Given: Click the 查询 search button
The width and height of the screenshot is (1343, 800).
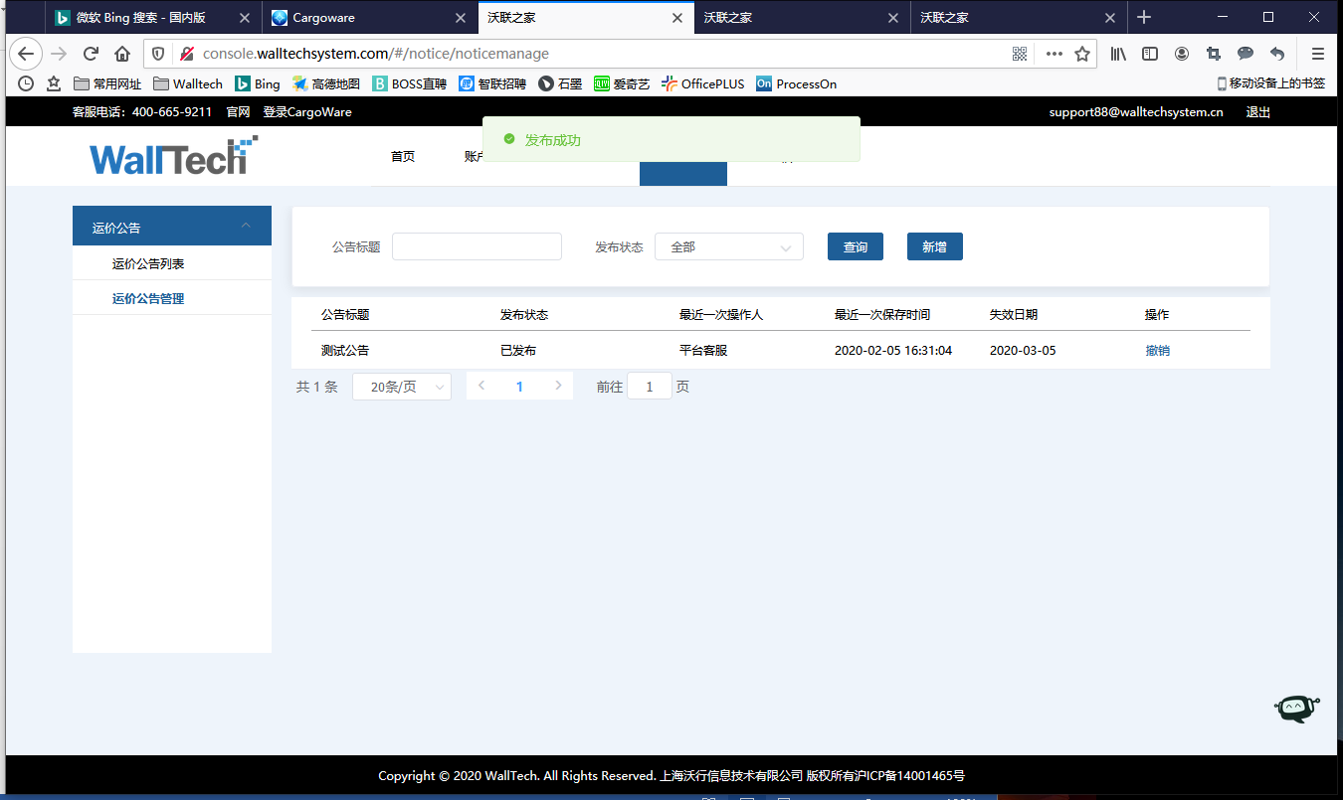Looking at the screenshot, I should [x=855, y=247].
